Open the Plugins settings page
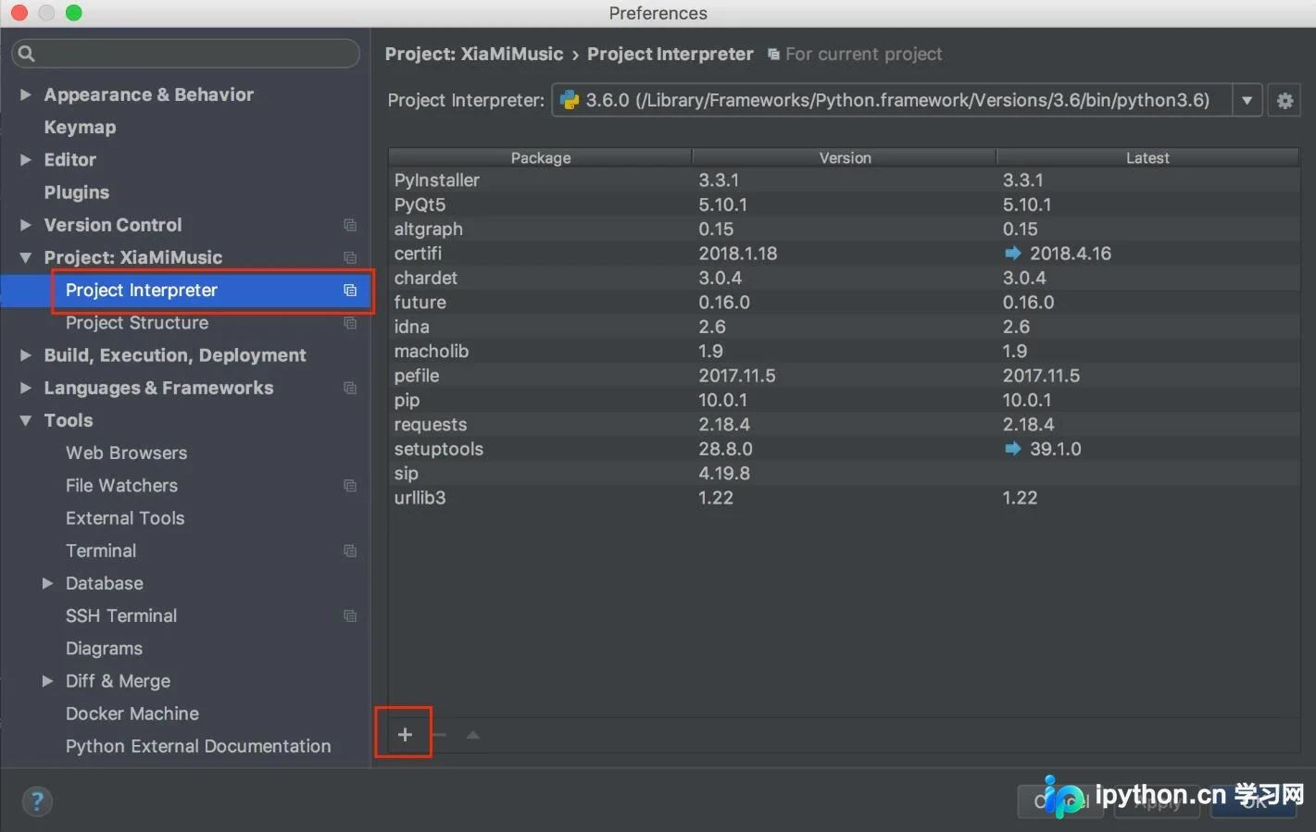The image size is (1316, 832). pyautogui.click(x=77, y=192)
